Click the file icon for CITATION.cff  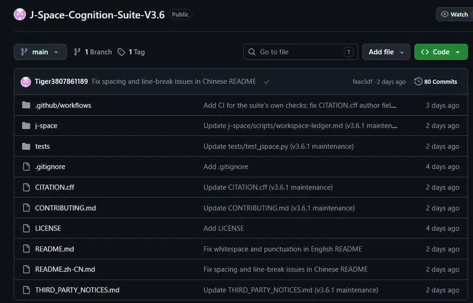click(27, 187)
